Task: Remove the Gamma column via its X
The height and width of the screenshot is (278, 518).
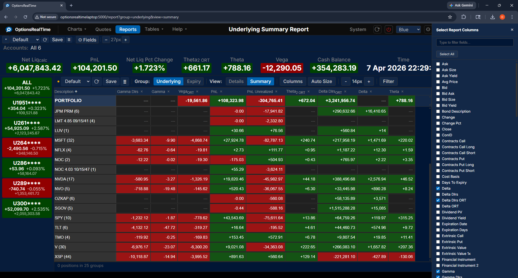Action: (x=168, y=92)
